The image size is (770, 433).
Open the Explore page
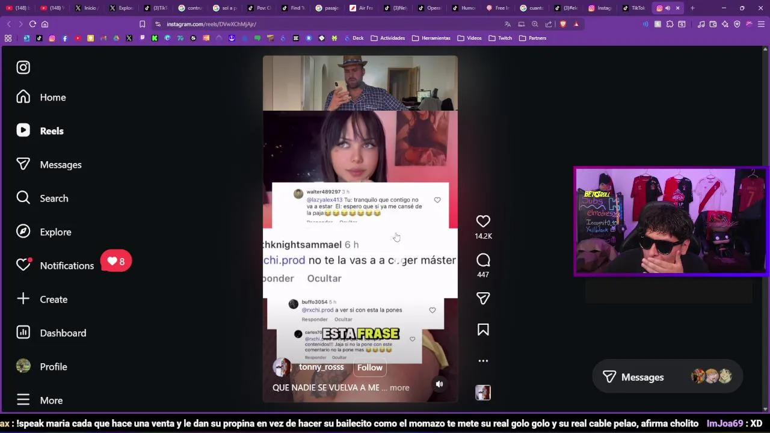click(43, 232)
